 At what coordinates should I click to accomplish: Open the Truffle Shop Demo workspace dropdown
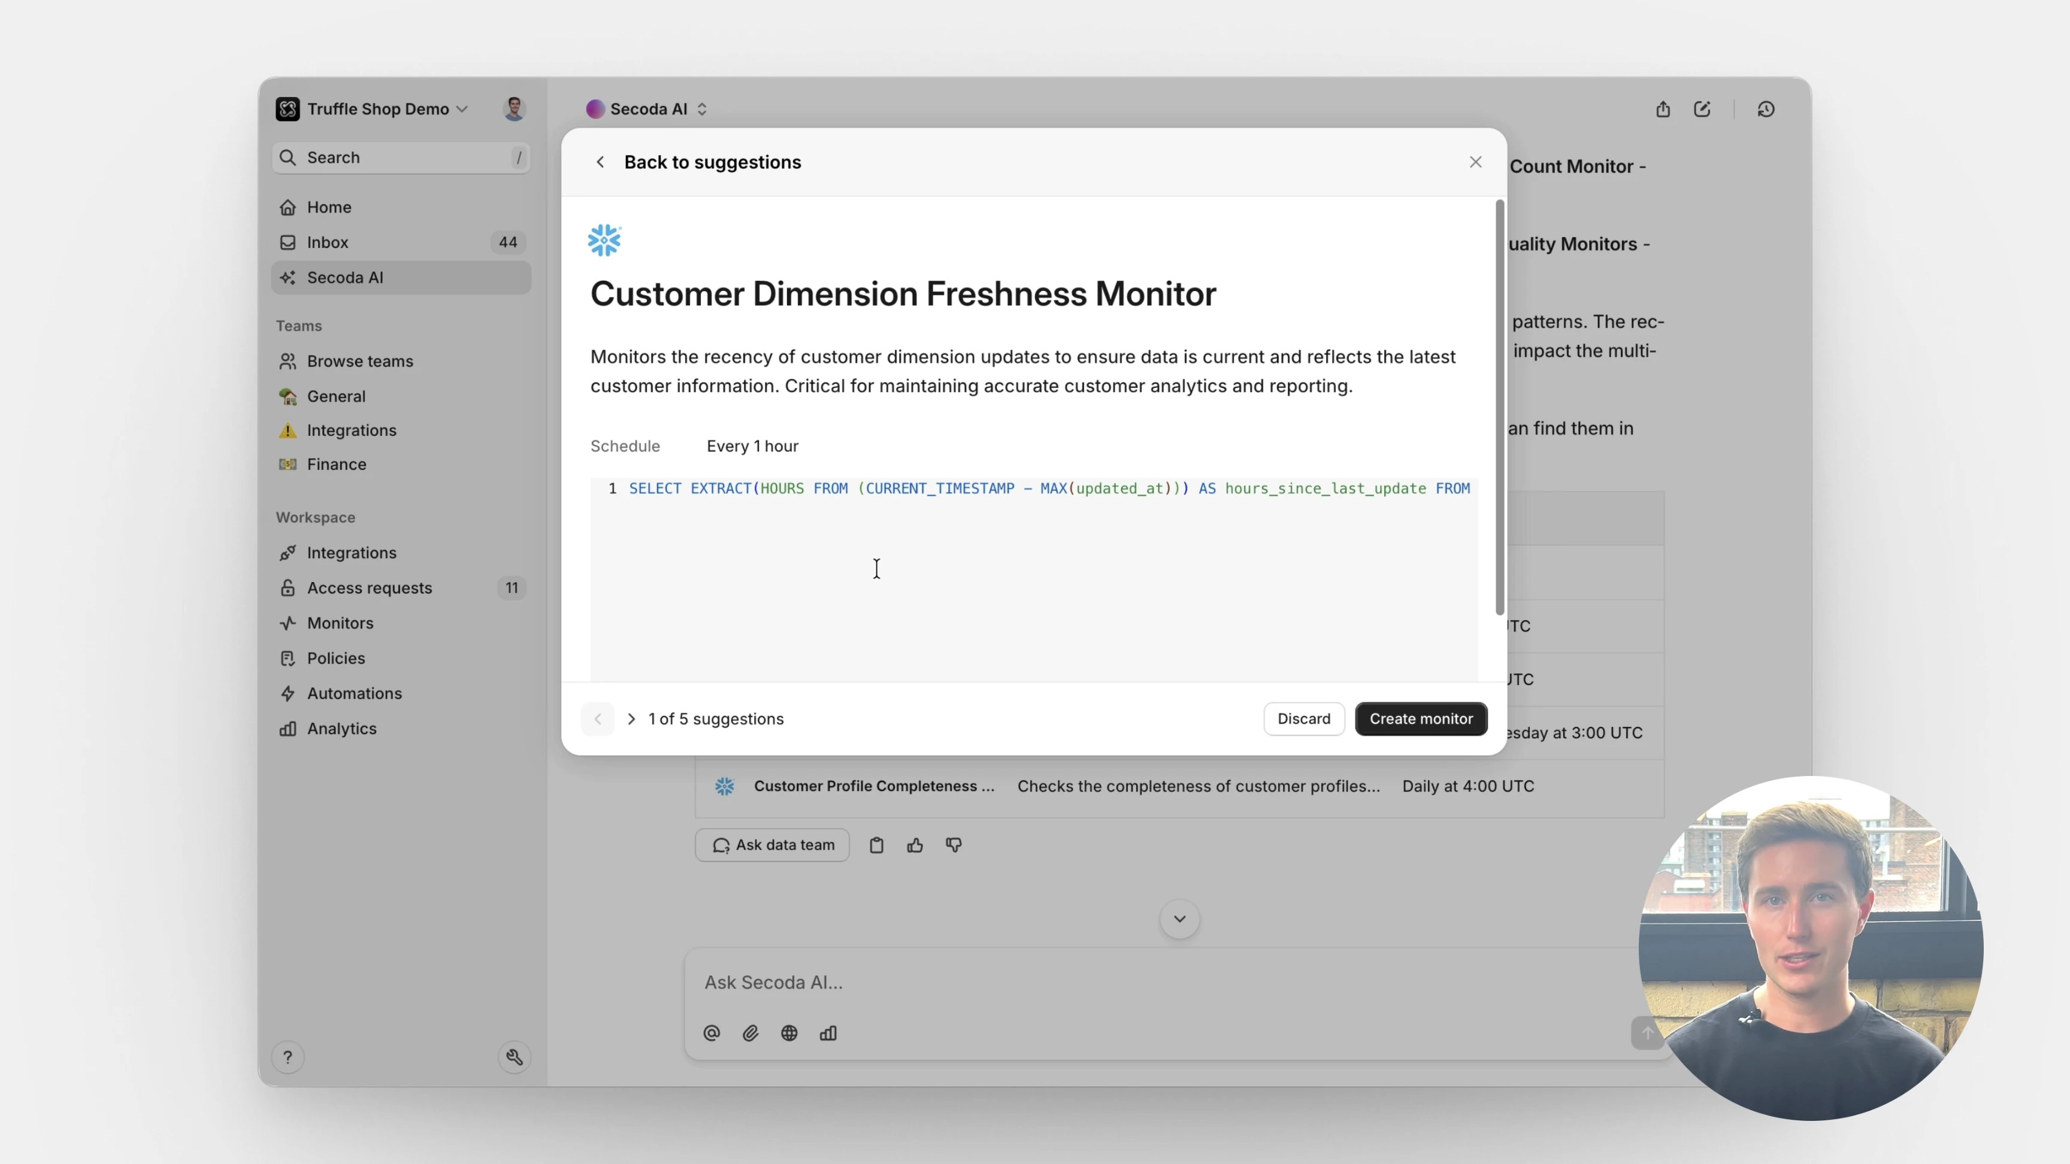pyautogui.click(x=388, y=108)
